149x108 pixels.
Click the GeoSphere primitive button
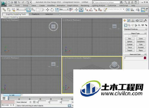(141, 42)
